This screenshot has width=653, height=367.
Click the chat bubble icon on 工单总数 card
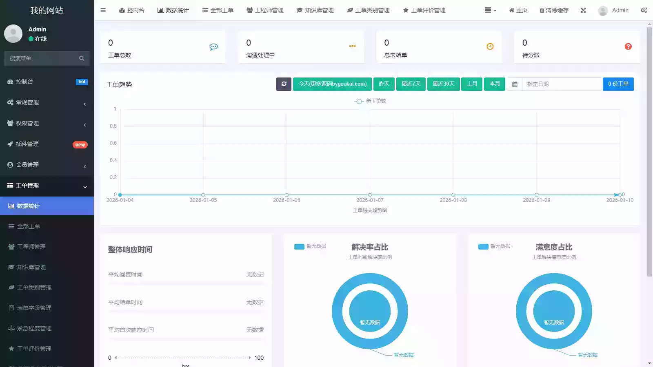[213, 46]
